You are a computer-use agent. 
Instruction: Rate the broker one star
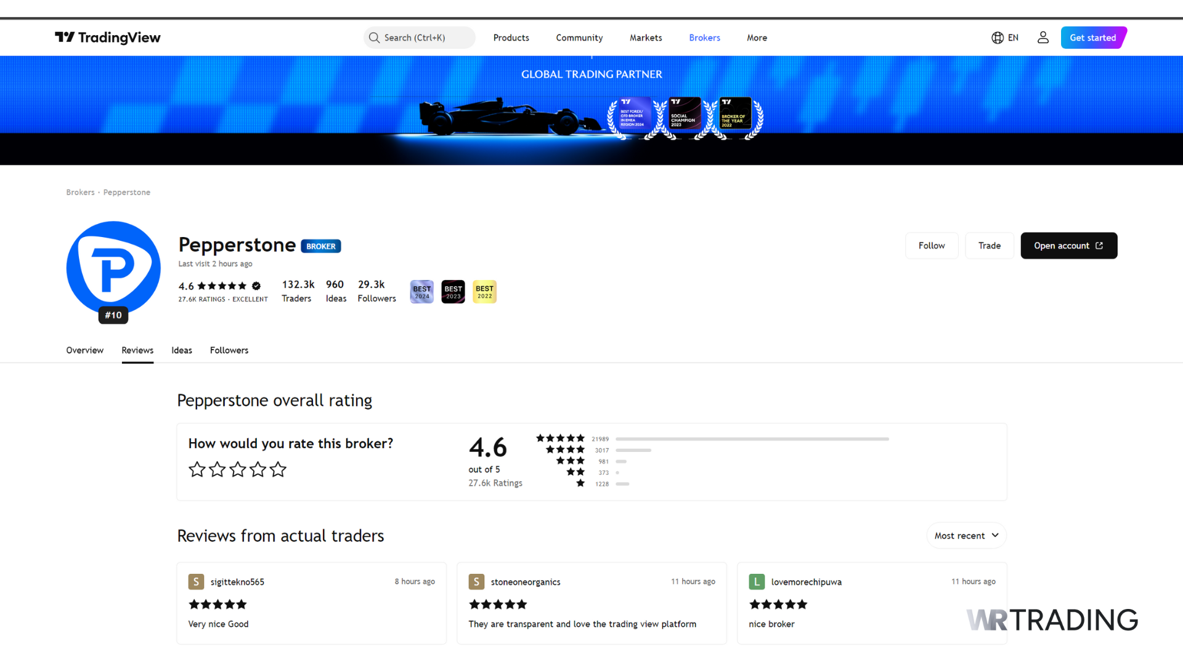point(197,470)
